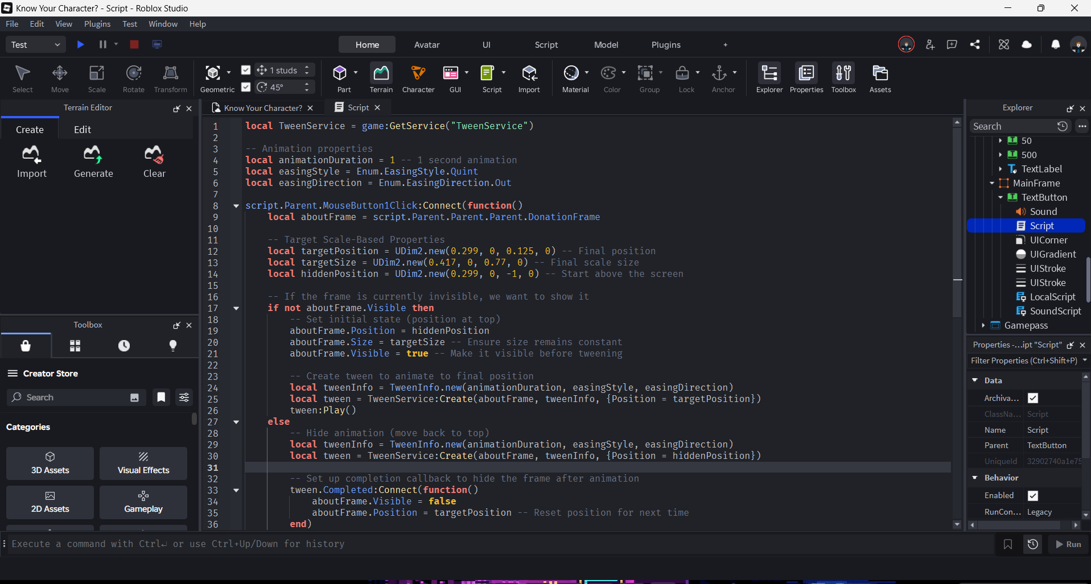Click the command bar input
The height and width of the screenshot is (584, 1091).
coord(501,544)
